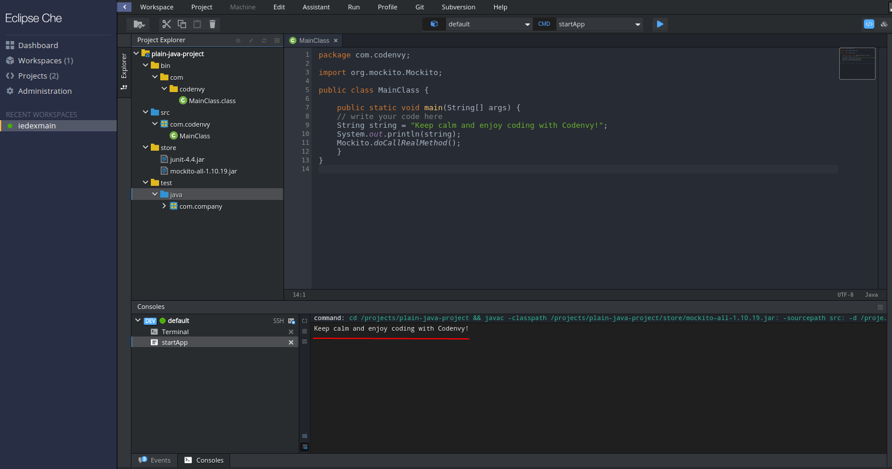Open the startApp command dropdown
The width and height of the screenshot is (892, 469).
click(x=638, y=25)
